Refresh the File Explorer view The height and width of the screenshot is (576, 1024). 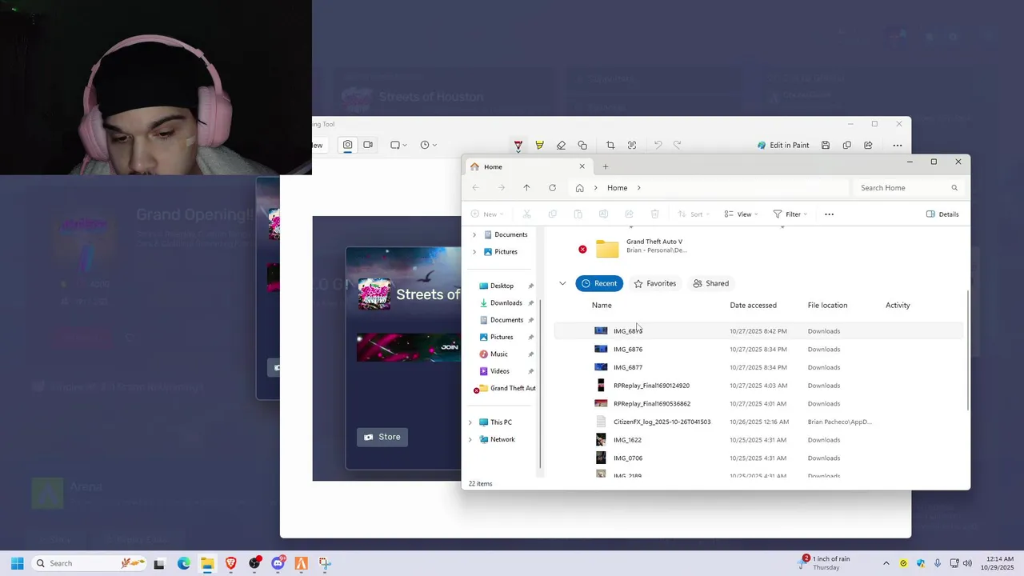(x=552, y=187)
